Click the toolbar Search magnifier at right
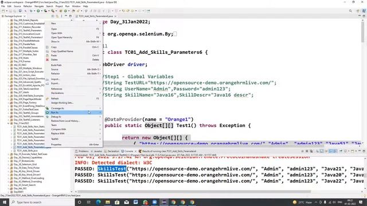This screenshot has width=367, height=206. (x=350, y=11)
